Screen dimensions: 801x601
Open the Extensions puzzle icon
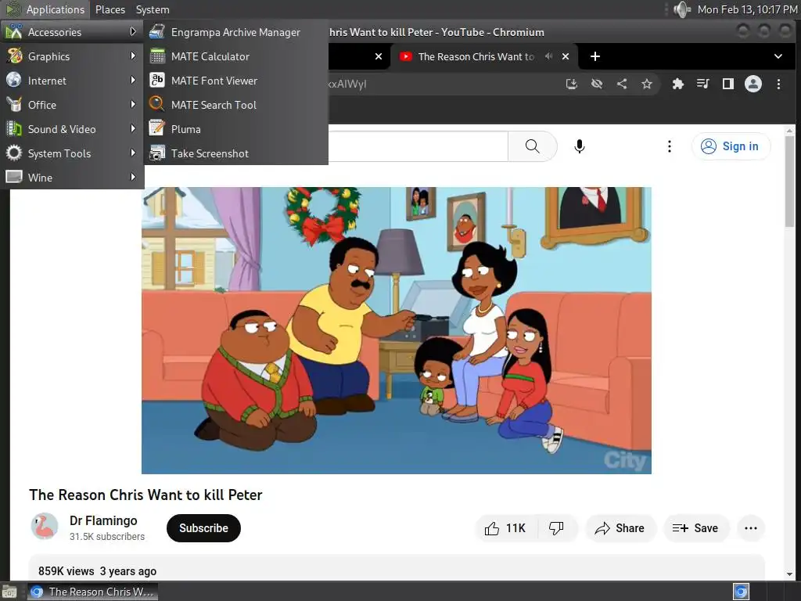[678, 85]
